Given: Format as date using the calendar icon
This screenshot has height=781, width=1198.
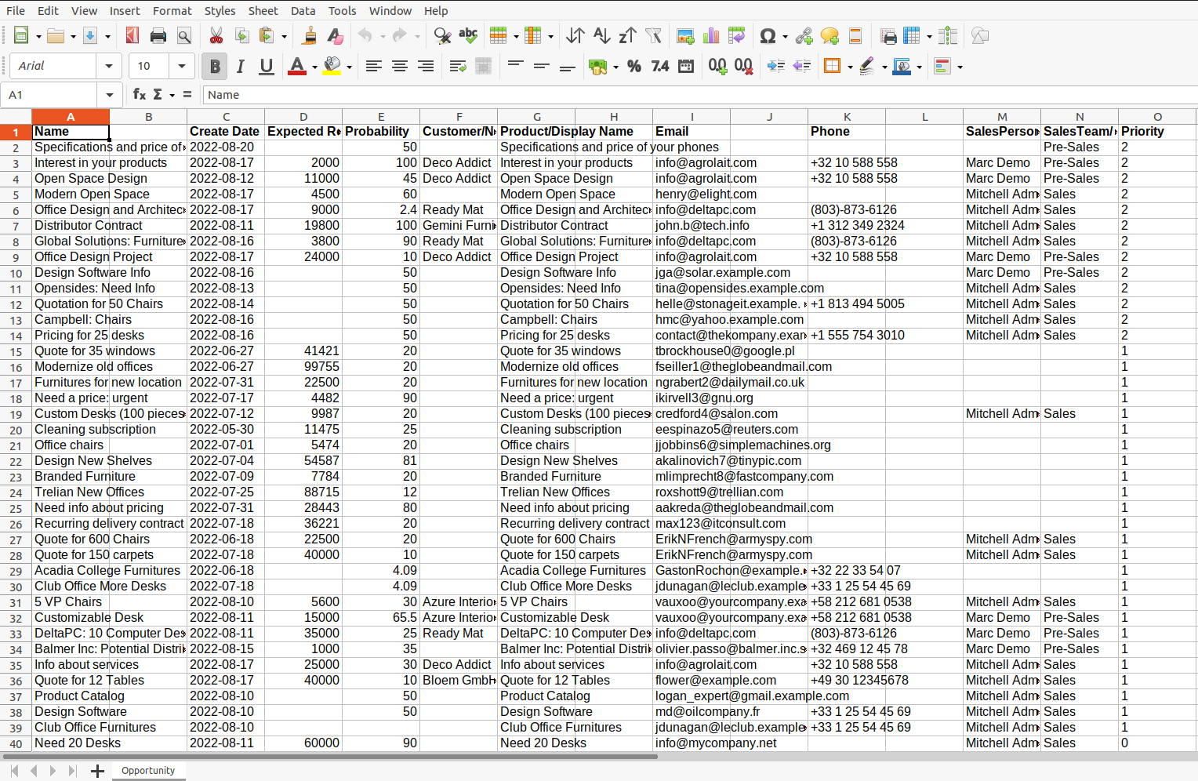Looking at the screenshot, I should pos(686,66).
